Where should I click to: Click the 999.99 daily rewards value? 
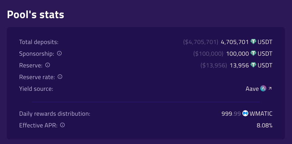pyautogui.click(x=231, y=114)
